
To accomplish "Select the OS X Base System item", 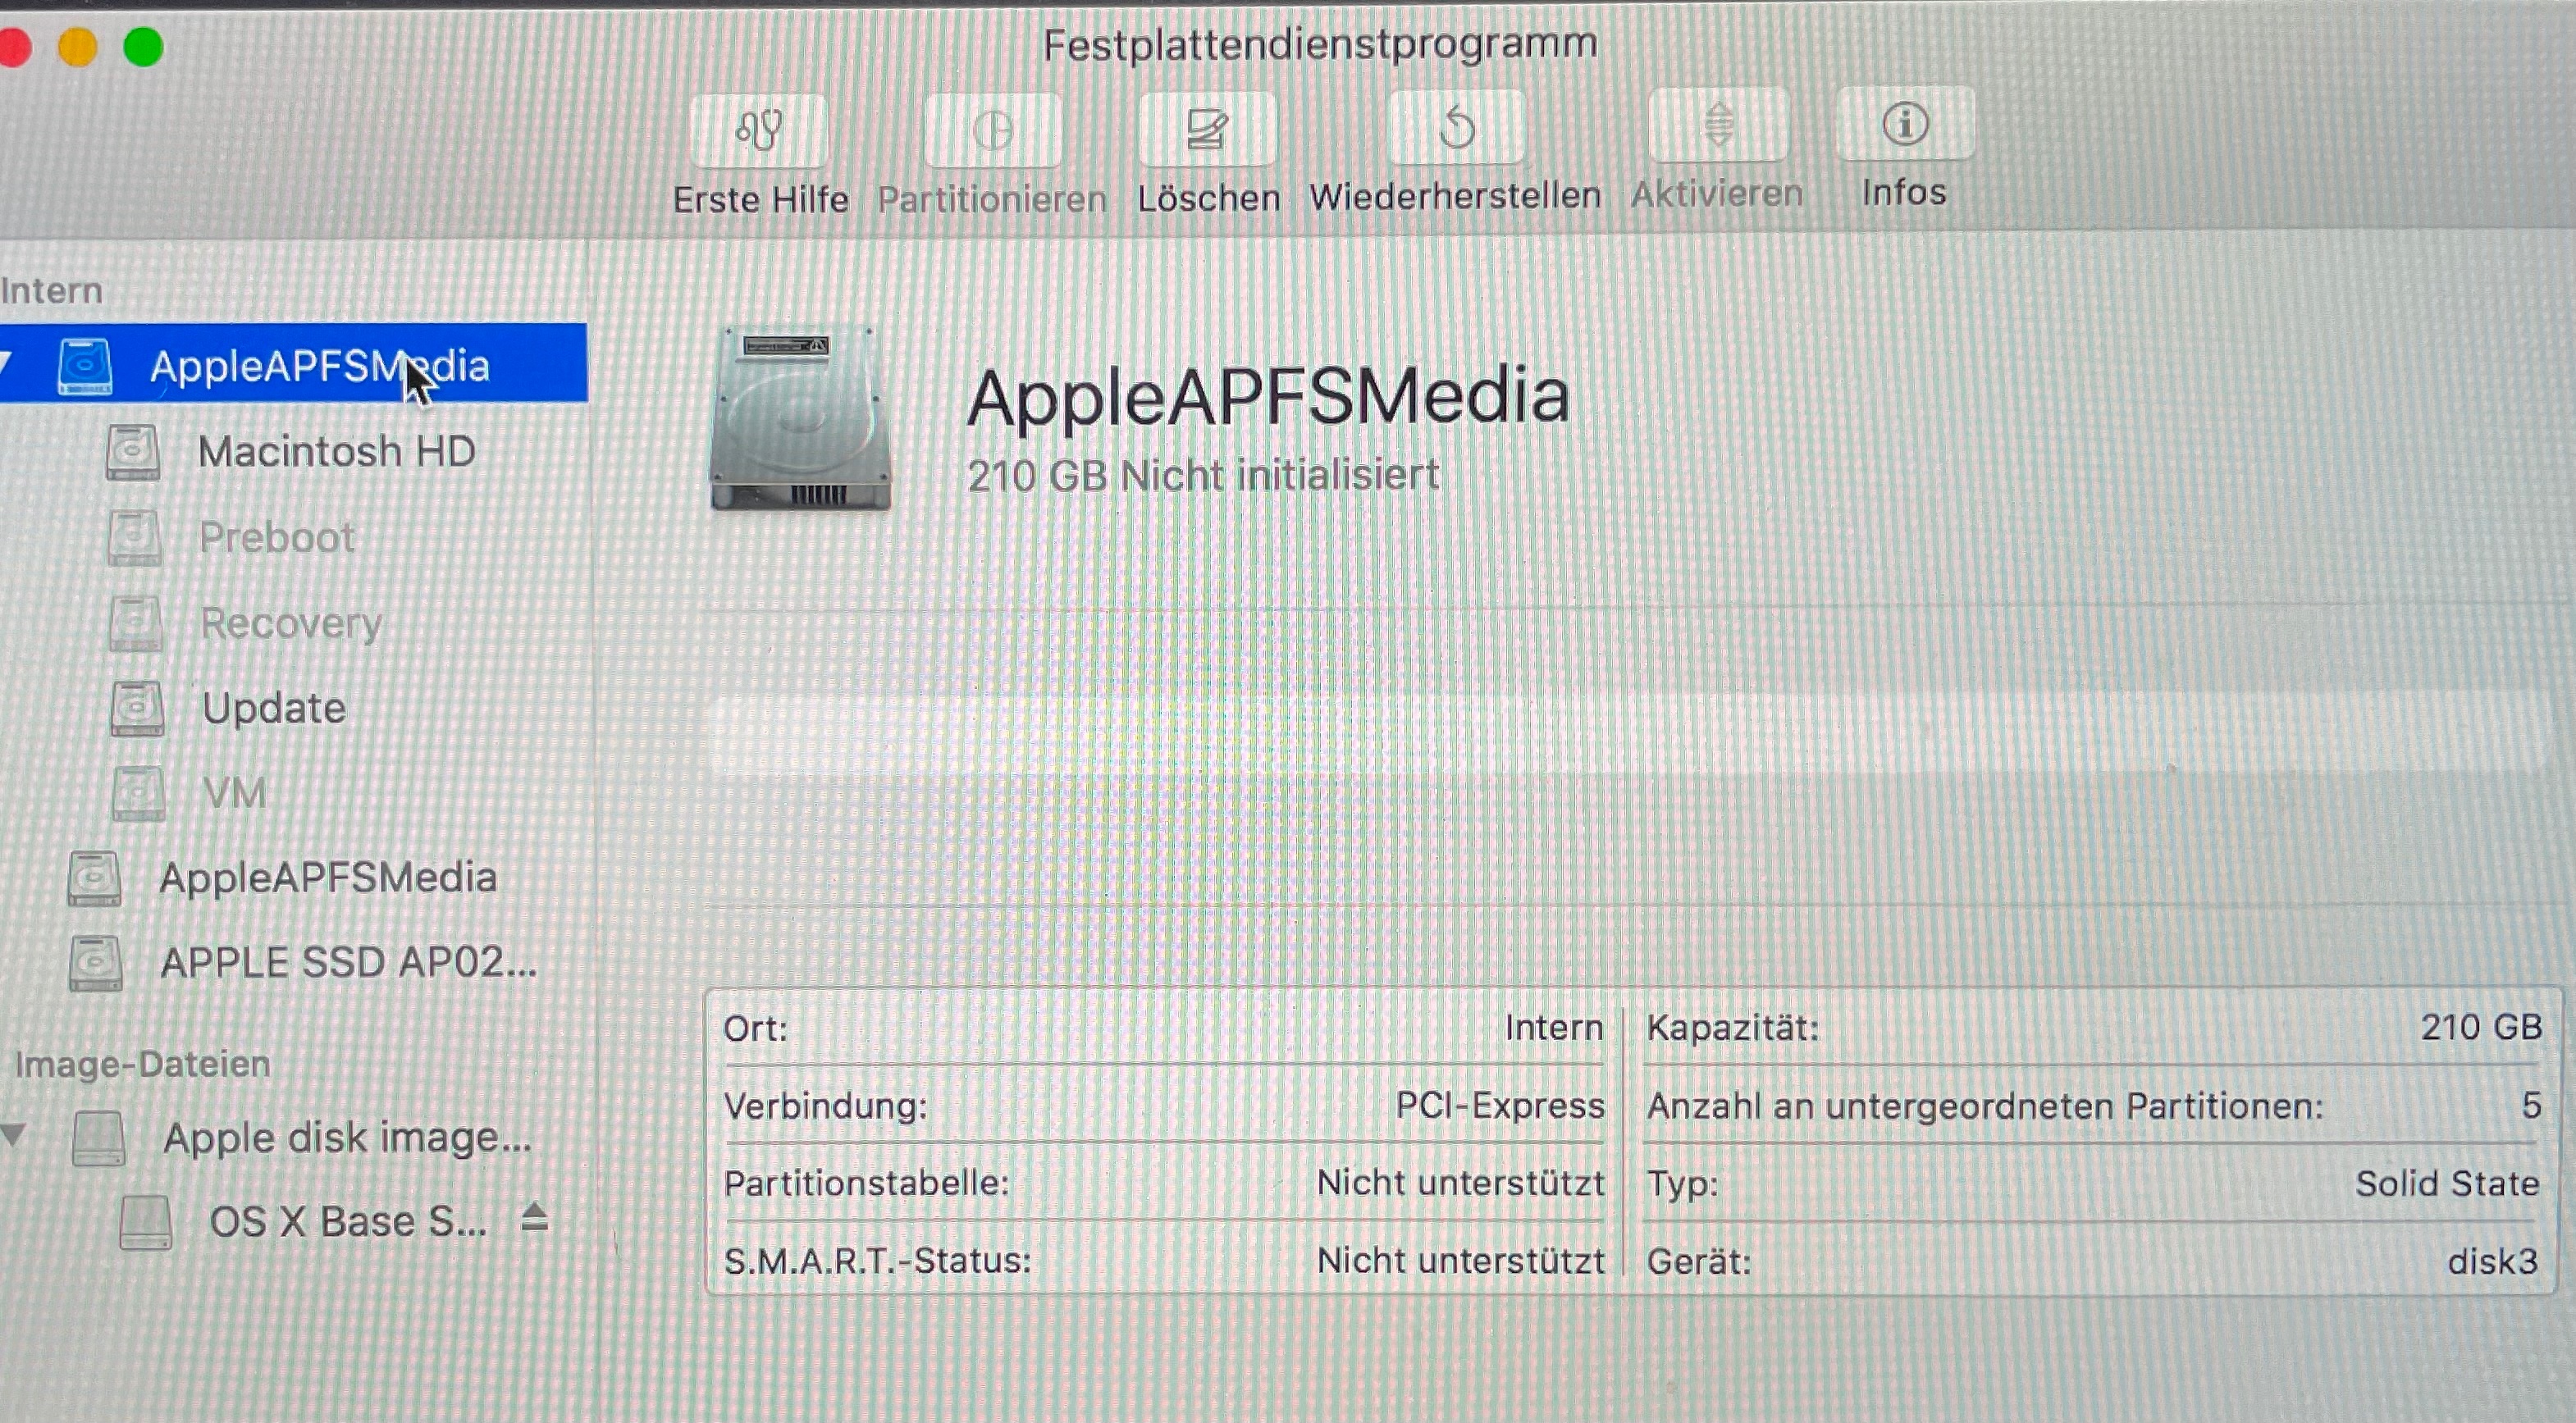I will [347, 1222].
